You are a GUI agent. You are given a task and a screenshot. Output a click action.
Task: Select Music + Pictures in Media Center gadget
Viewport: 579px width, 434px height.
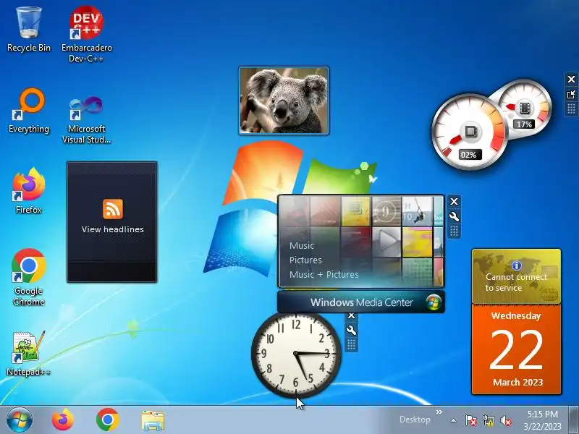[324, 275]
